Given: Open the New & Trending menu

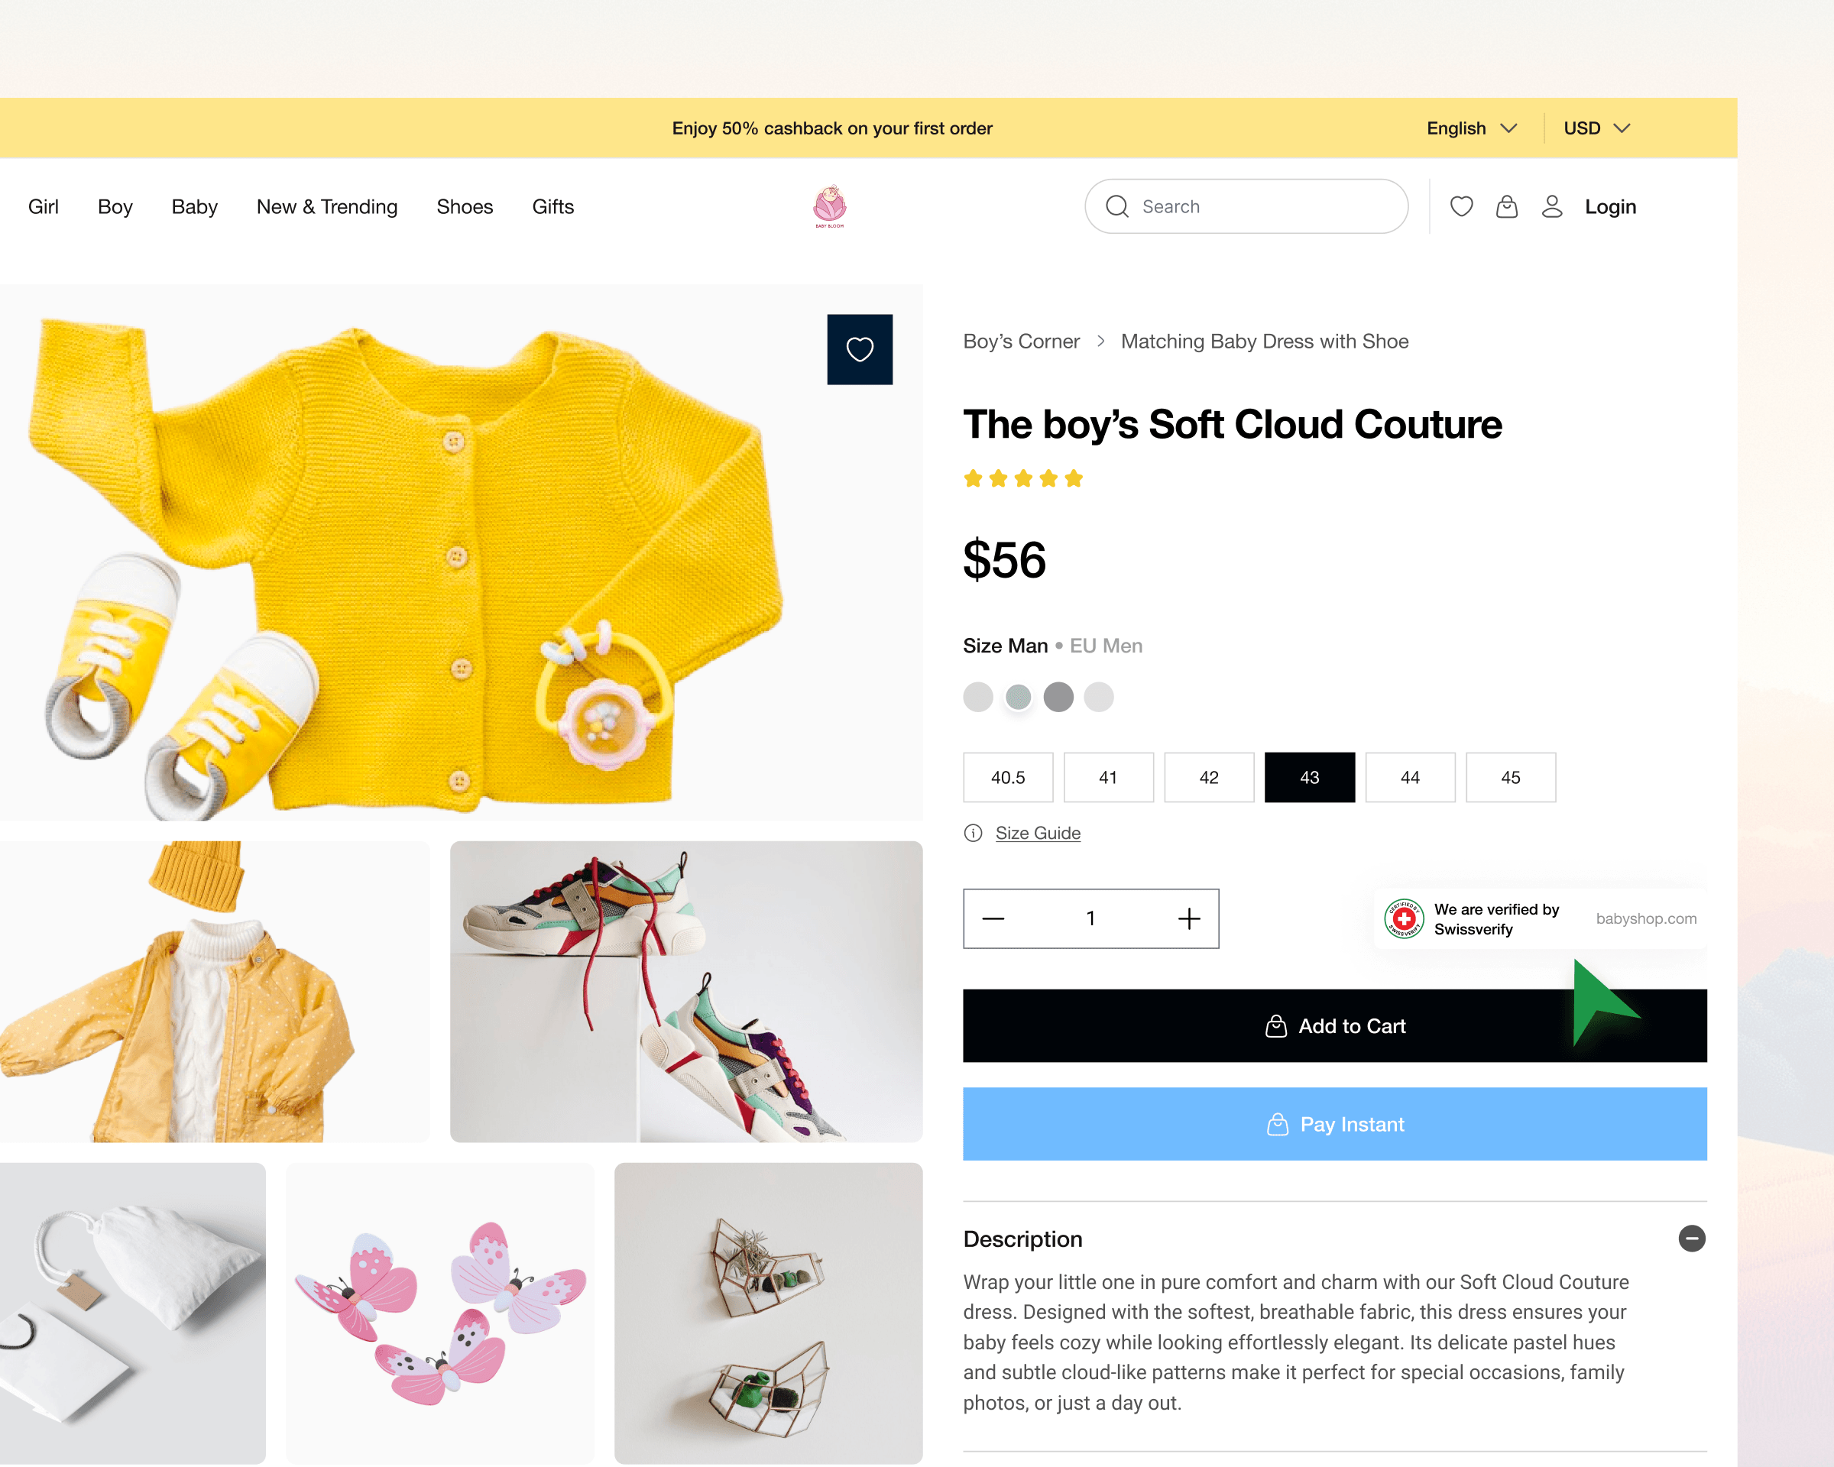Looking at the screenshot, I should click(326, 206).
